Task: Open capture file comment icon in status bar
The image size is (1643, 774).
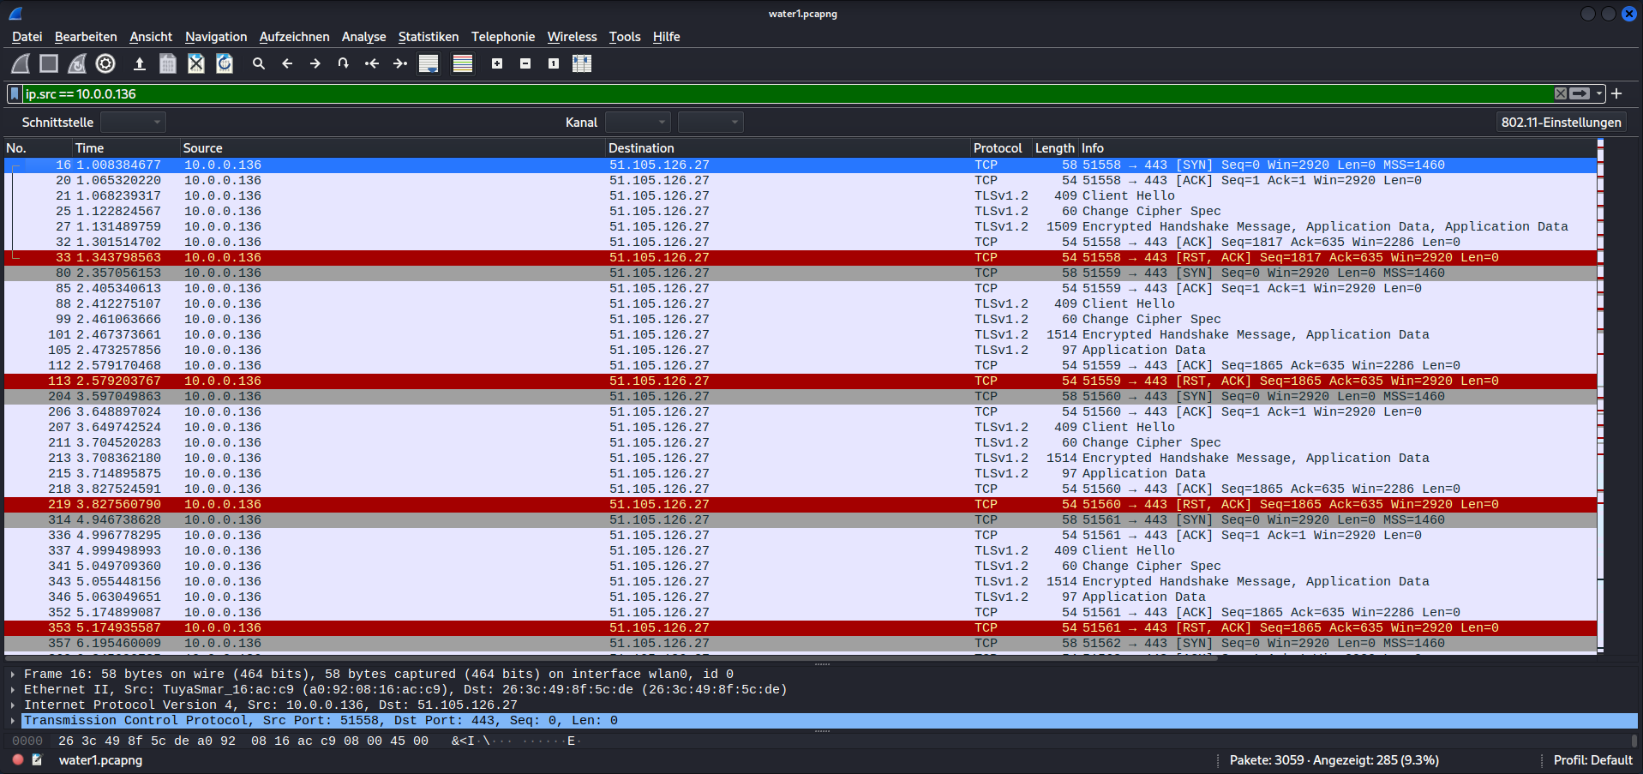Action: [37, 760]
